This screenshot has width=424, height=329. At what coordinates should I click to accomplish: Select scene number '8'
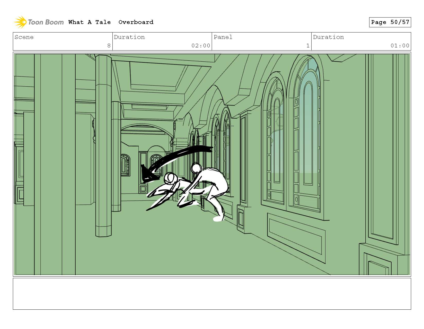109,46
